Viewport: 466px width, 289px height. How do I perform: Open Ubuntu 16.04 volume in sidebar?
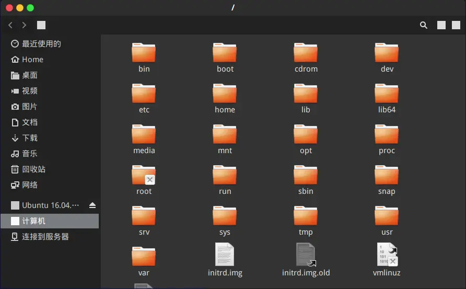coord(44,205)
